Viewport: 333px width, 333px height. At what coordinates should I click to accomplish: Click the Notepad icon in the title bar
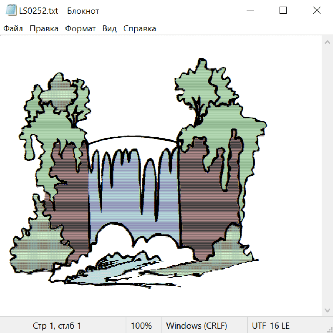click(11, 11)
